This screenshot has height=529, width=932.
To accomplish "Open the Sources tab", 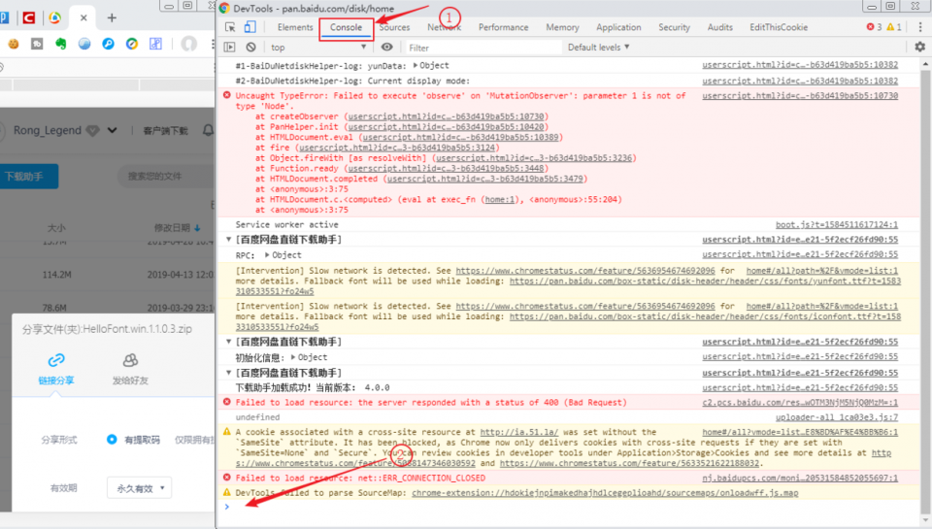I will coord(395,27).
